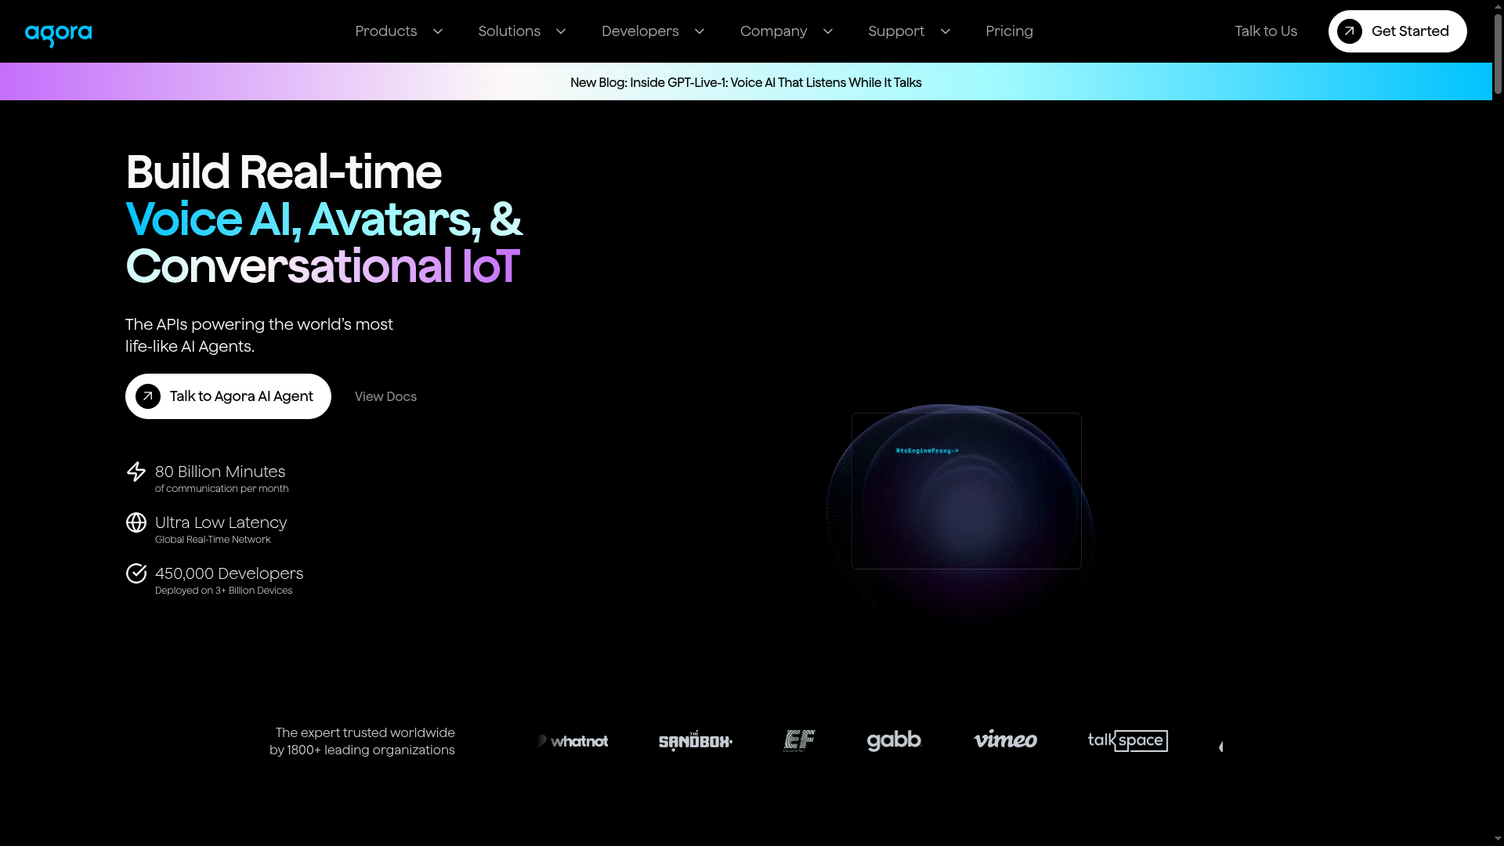Go to the Pricing page

pos(1009,31)
